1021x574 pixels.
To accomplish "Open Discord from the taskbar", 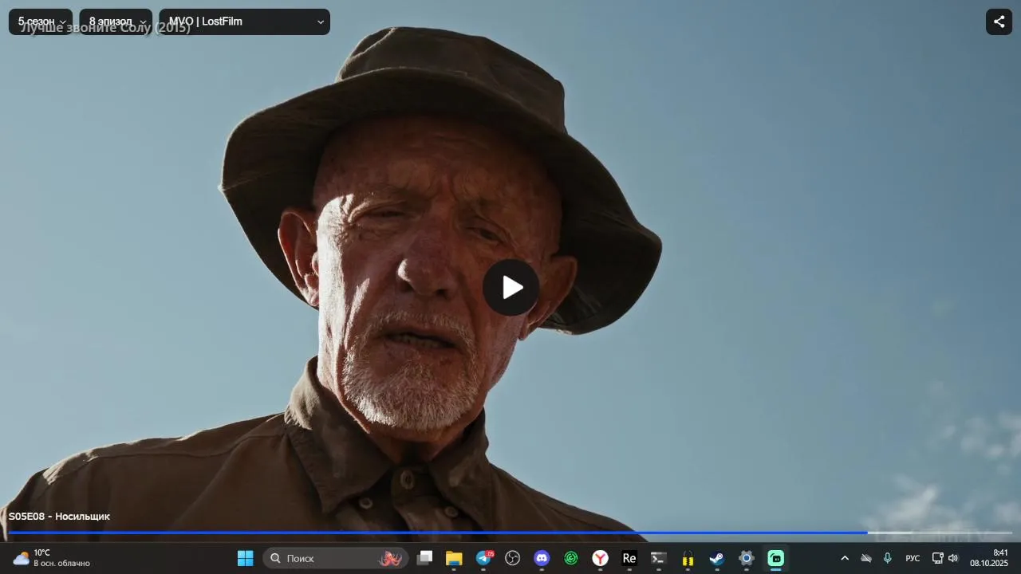I will pyautogui.click(x=542, y=558).
